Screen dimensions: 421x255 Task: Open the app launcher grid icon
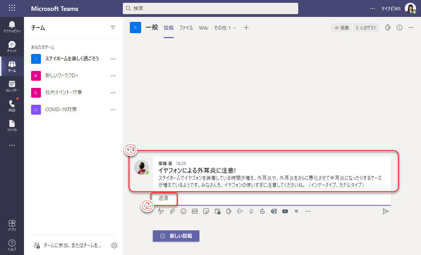[x=12, y=8]
